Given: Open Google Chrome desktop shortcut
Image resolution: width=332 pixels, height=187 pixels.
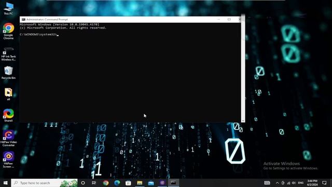Looking at the screenshot, I should pyautogui.click(x=8, y=31).
